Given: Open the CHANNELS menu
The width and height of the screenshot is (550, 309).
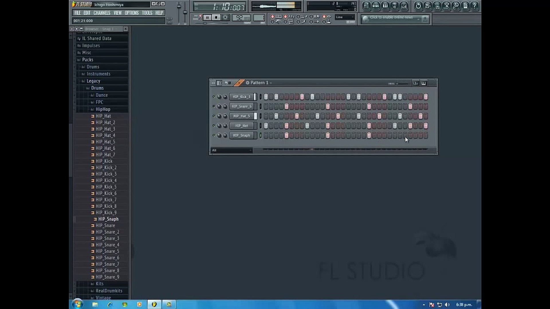Looking at the screenshot, I should click(x=102, y=13).
